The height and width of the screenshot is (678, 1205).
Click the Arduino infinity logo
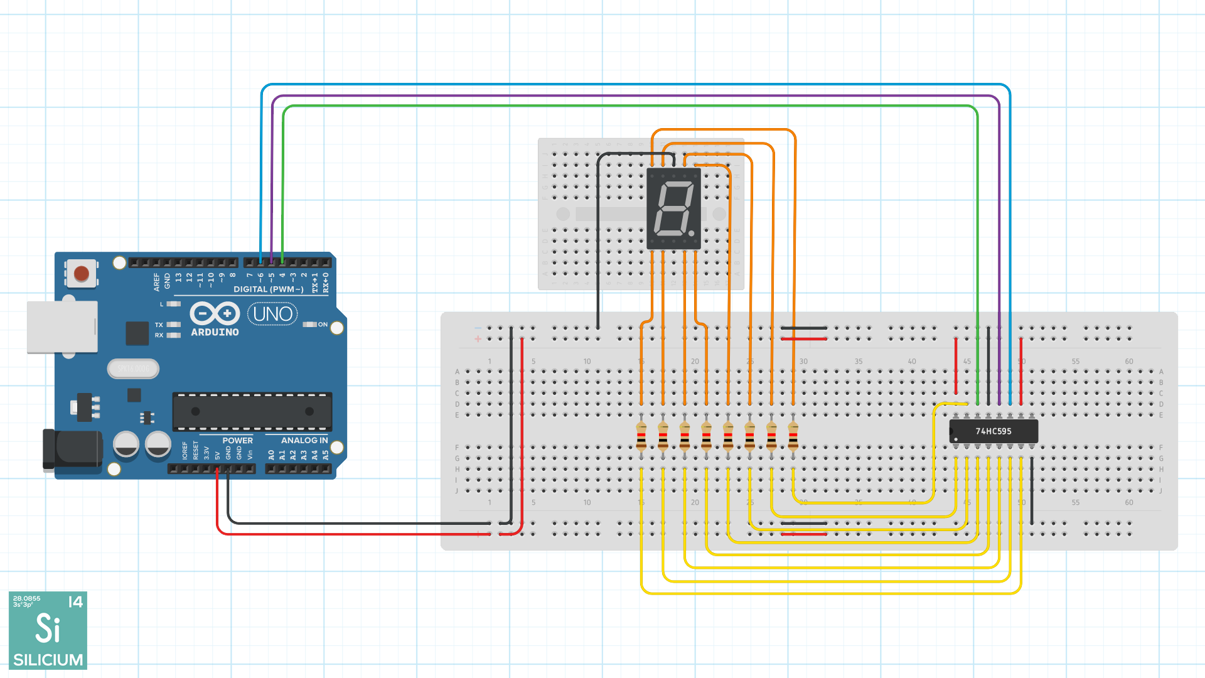(215, 313)
